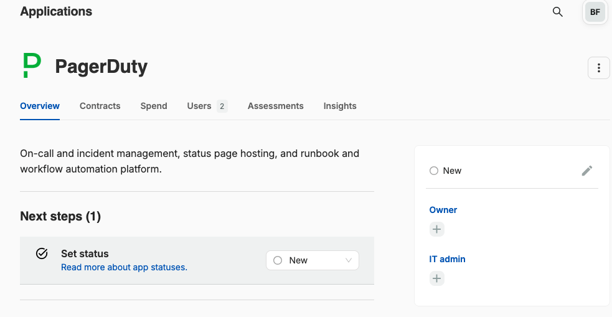This screenshot has height=317, width=612.
Task: Click the Owner label link
Action: (x=443, y=210)
